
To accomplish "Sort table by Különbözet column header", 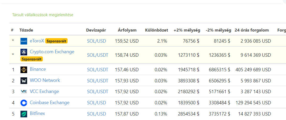I will click(x=156, y=30).
